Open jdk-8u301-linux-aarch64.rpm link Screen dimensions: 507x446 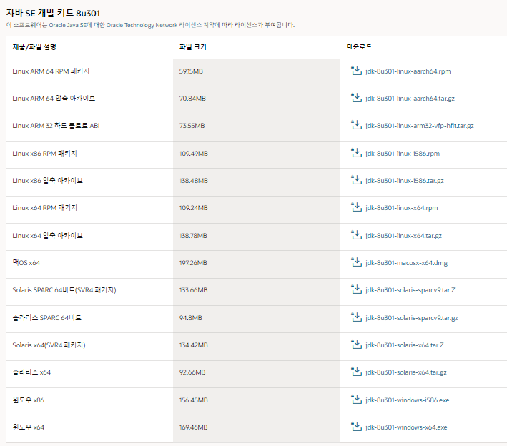point(408,71)
